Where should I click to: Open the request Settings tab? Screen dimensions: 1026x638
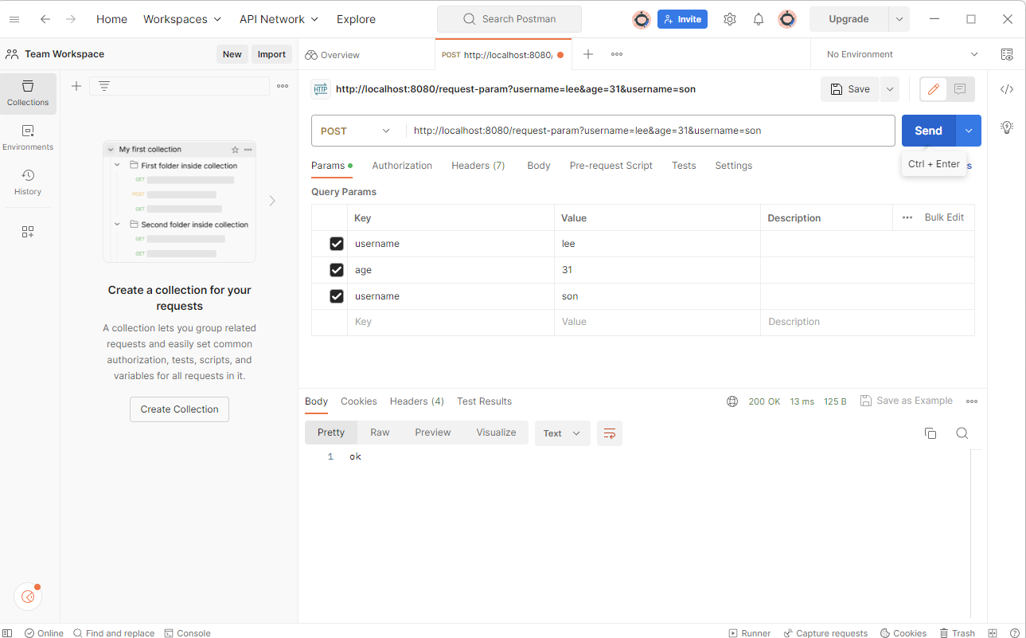tap(734, 166)
